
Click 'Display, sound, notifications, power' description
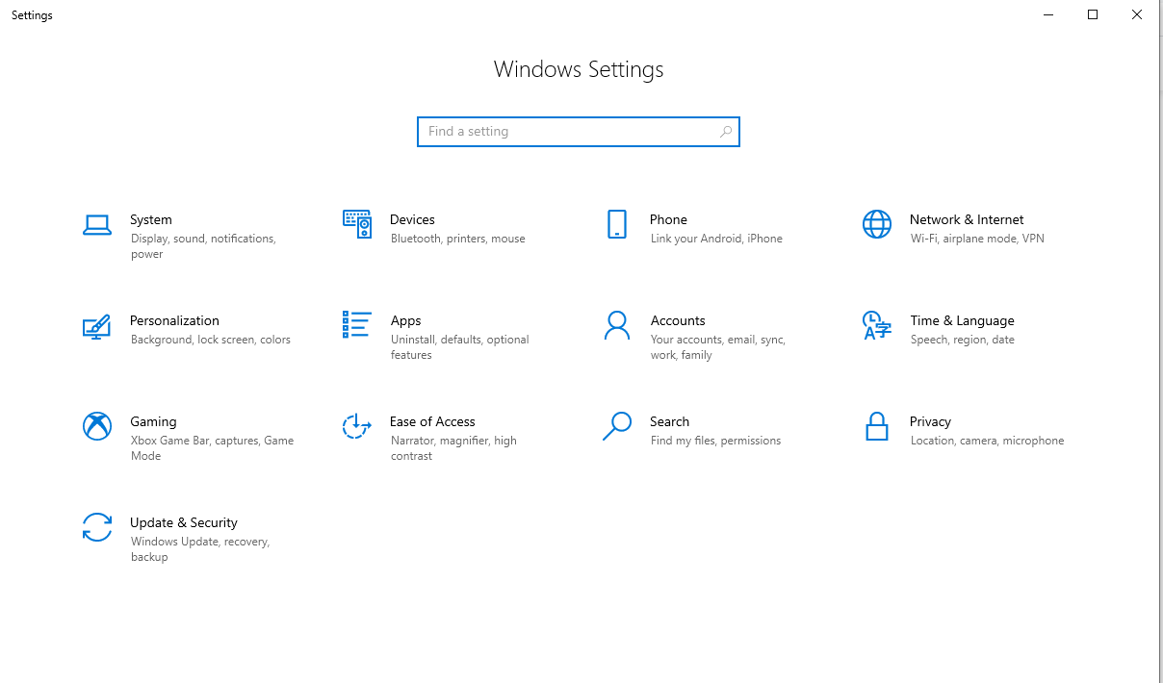click(203, 246)
